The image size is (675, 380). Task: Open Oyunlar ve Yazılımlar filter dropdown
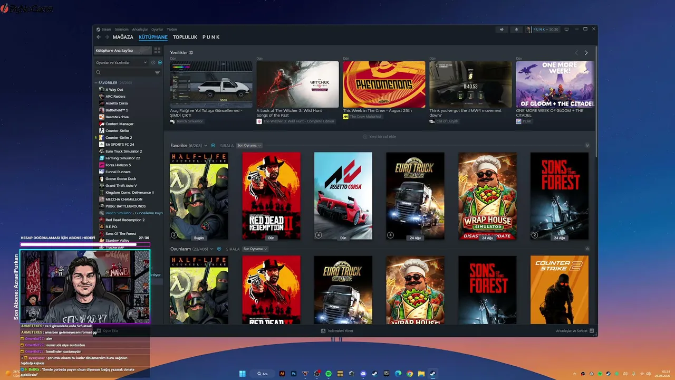[121, 63]
